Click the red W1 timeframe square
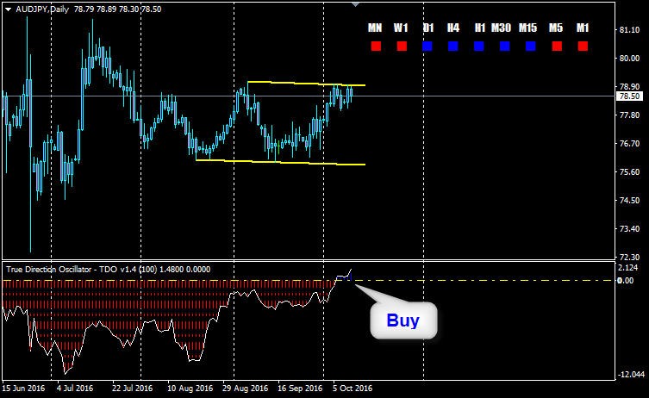649x398 pixels. pos(402,46)
